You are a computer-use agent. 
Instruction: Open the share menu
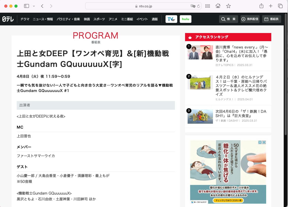(x=261, y=6)
